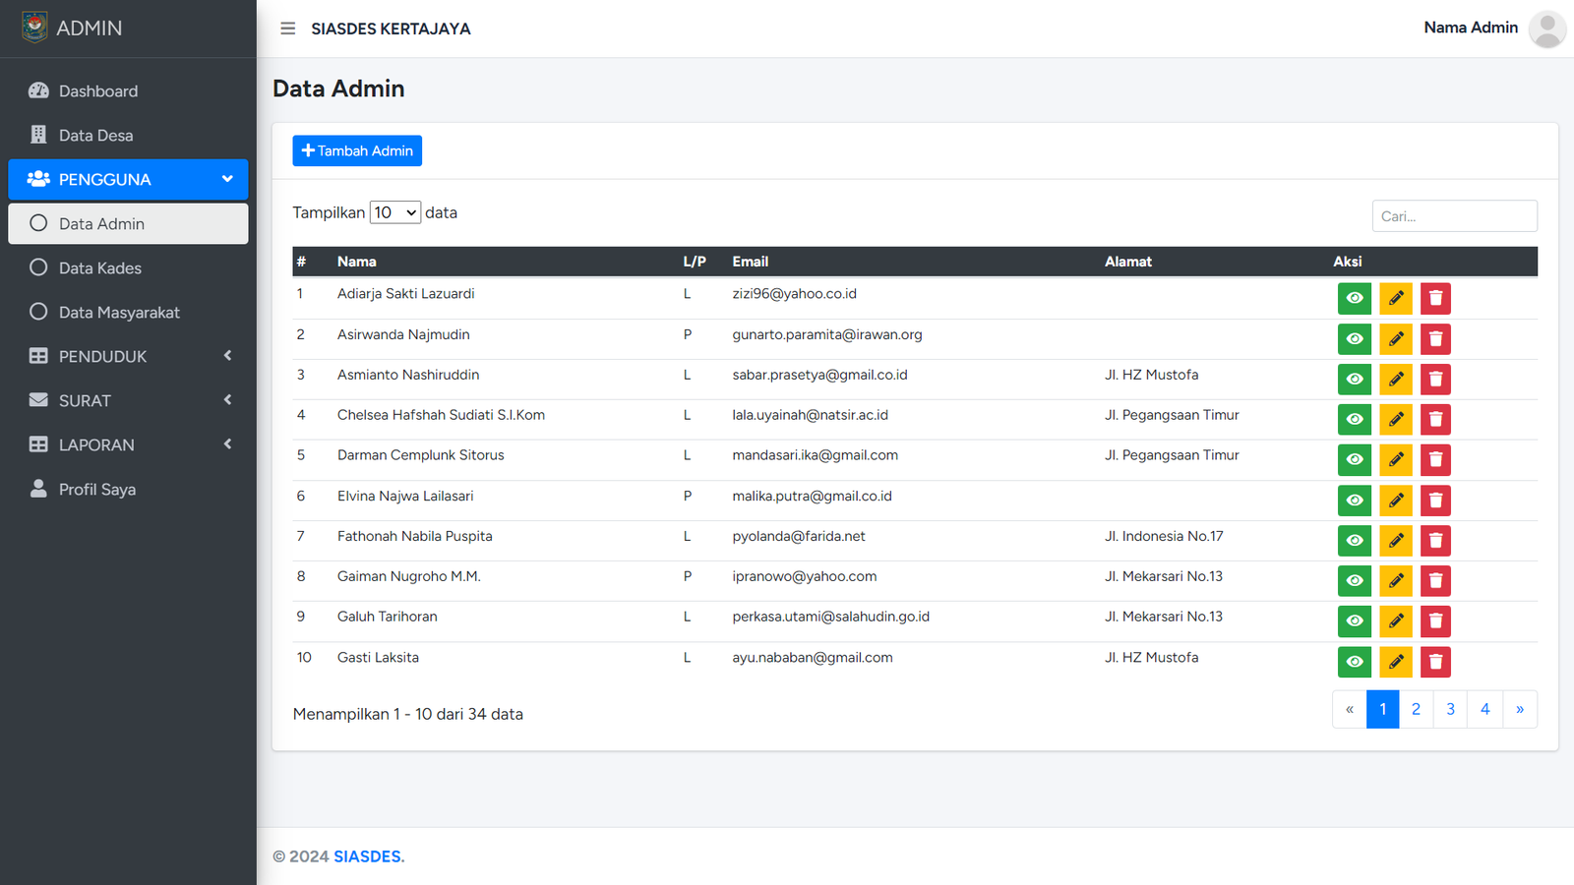The width and height of the screenshot is (1574, 885).
Task: Remove Galuh Tarihoran via the delete icon
Action: coord(1435,621)
